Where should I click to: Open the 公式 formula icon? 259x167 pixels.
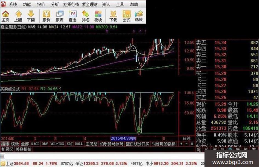[127, 16]
